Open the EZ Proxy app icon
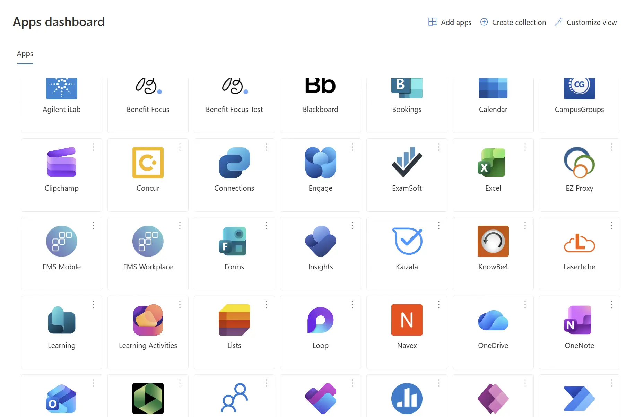This screenshot has width=626, height=417. (x=580, y=163)
